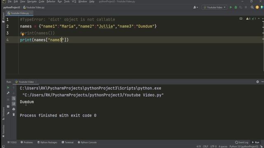Open the Edit menu
The image size is (264, 148).
[x=16, y=2]
